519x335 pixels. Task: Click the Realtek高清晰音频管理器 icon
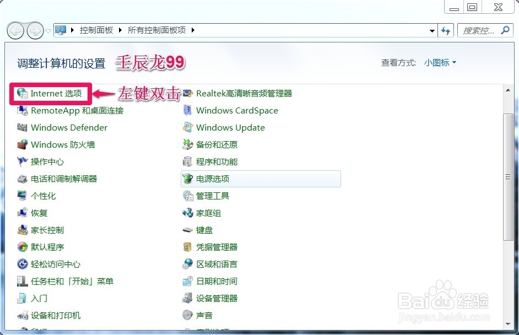(188, 93)
